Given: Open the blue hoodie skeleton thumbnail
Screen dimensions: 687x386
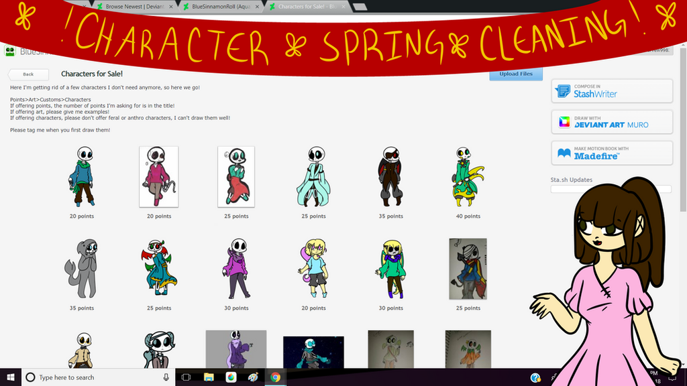Looking at the screenshot, I should tap(82, 177).
